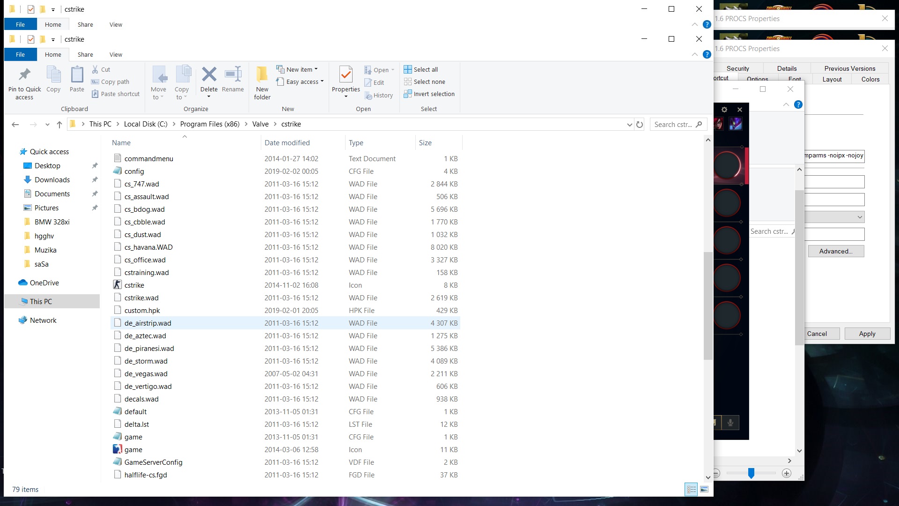Open file History from the ribbon
This screenshot has height=506, width=899.
[x=379, y=95]
